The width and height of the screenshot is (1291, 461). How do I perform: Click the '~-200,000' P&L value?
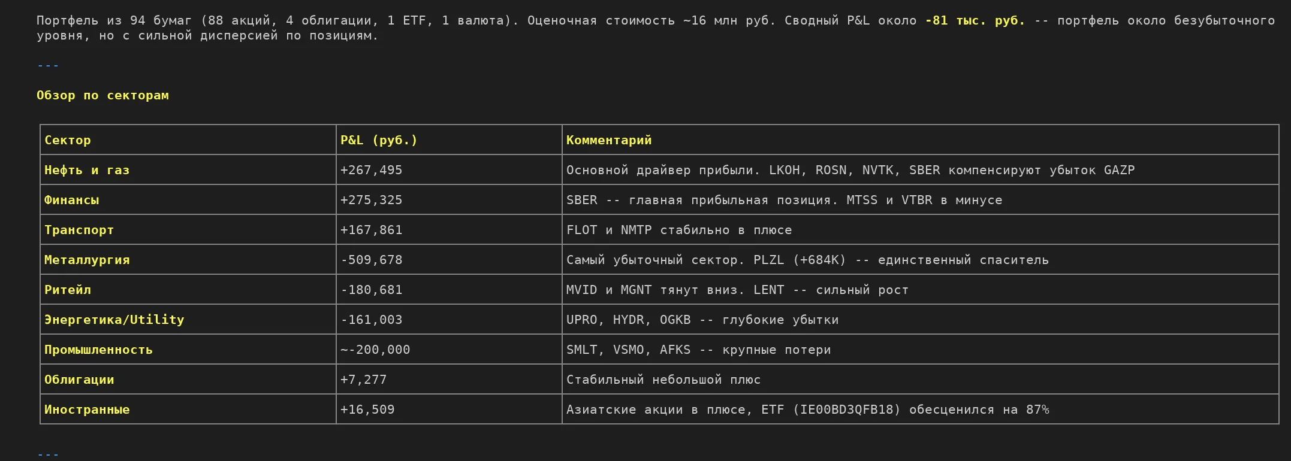pos(375,350)
